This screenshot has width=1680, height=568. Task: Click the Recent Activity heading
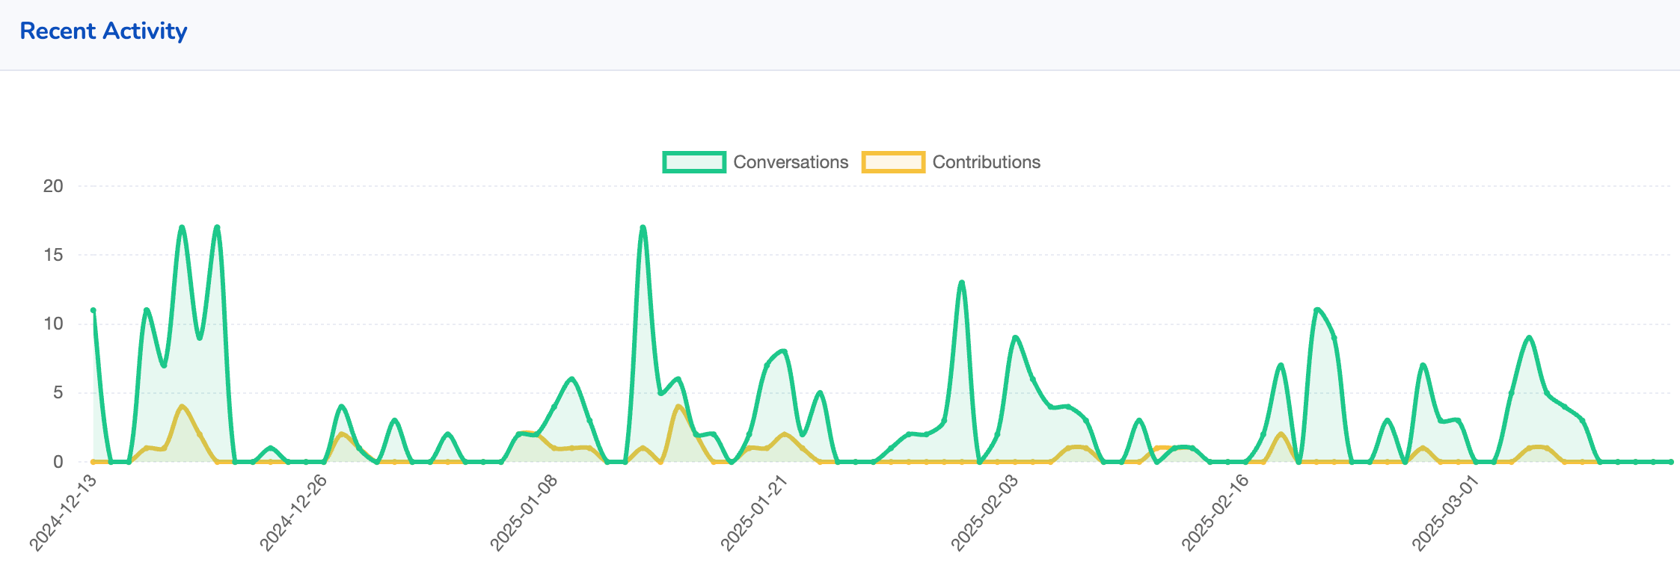tap(103, 31)
